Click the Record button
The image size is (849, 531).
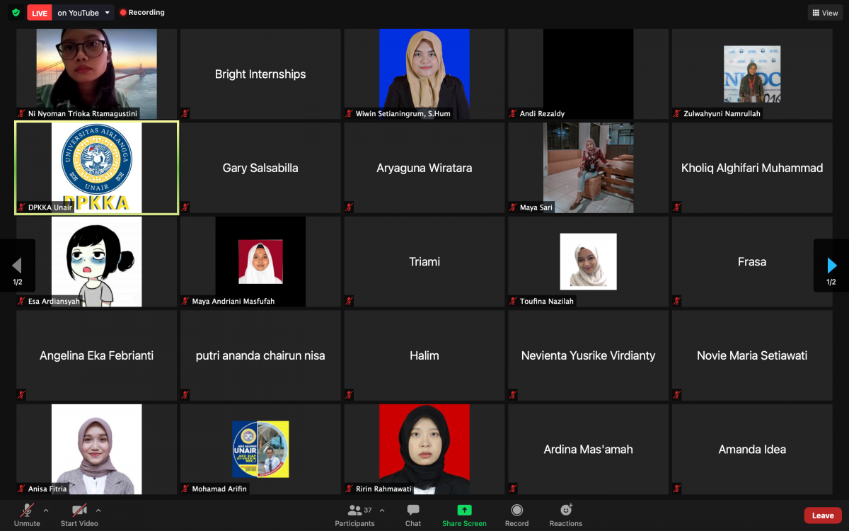(x=516, y=515)
